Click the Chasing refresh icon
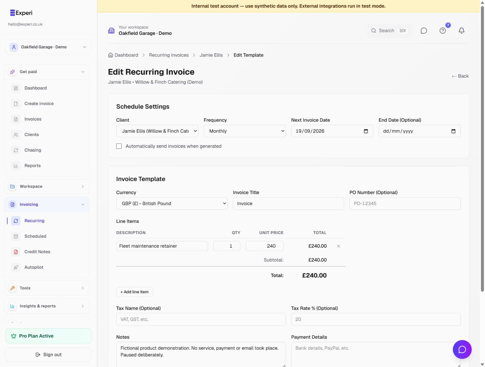485x367 pixels. click(16, 150)
